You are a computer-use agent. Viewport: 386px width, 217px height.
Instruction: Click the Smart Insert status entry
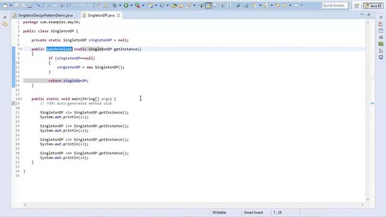tap(253, 212)
